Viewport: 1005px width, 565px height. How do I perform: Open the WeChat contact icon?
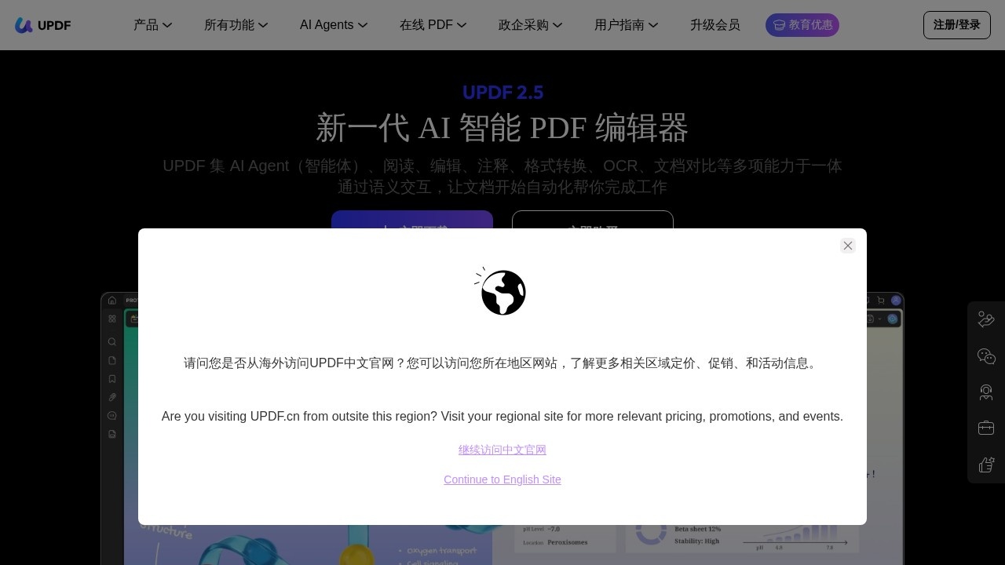(986, 356)
